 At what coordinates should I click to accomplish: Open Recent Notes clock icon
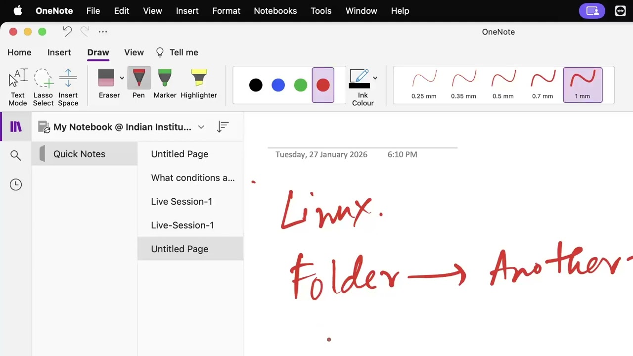[x=16, y=184]
